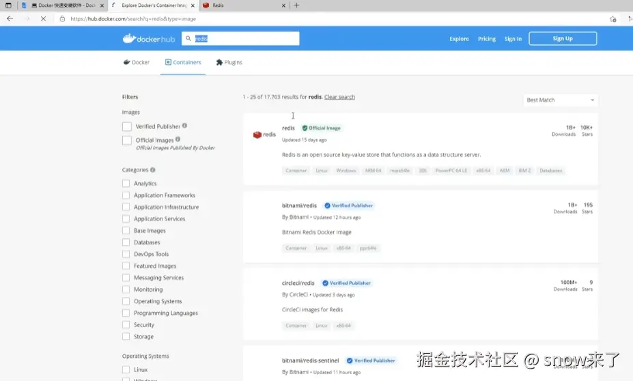Check the Base Images category
Viewport: 633px width, 381px height.
pyautogui.click(x=126, y=231)
